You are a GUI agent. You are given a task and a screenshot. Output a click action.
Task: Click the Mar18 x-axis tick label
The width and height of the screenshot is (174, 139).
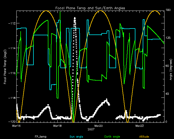pos(57,126)
